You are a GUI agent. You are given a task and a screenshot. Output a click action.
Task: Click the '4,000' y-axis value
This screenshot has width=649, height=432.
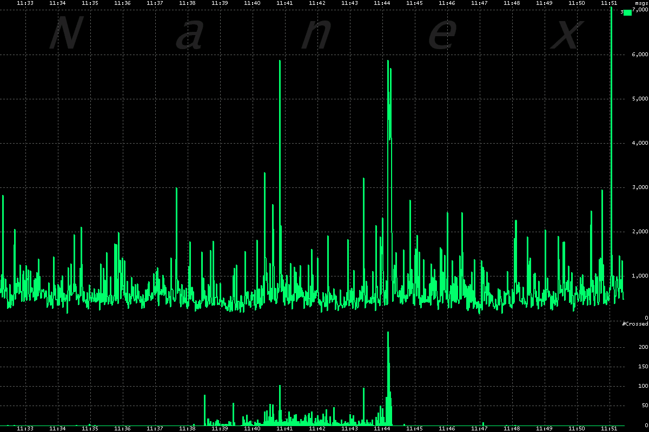(640, 143)
